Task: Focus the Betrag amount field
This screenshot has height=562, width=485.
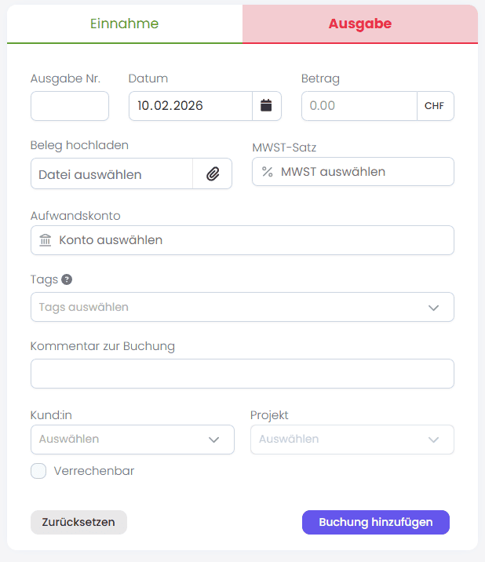Action: [359, 106]
